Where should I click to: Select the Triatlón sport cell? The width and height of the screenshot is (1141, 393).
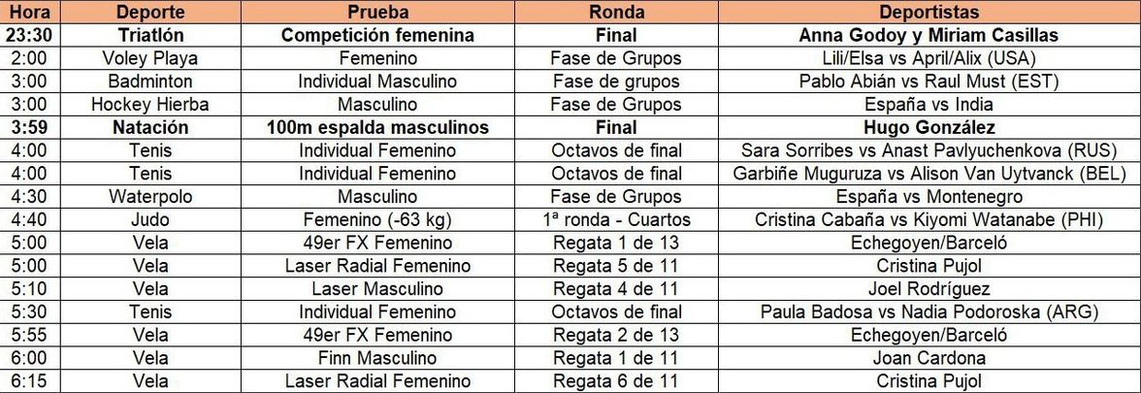(x=150, y=35)
